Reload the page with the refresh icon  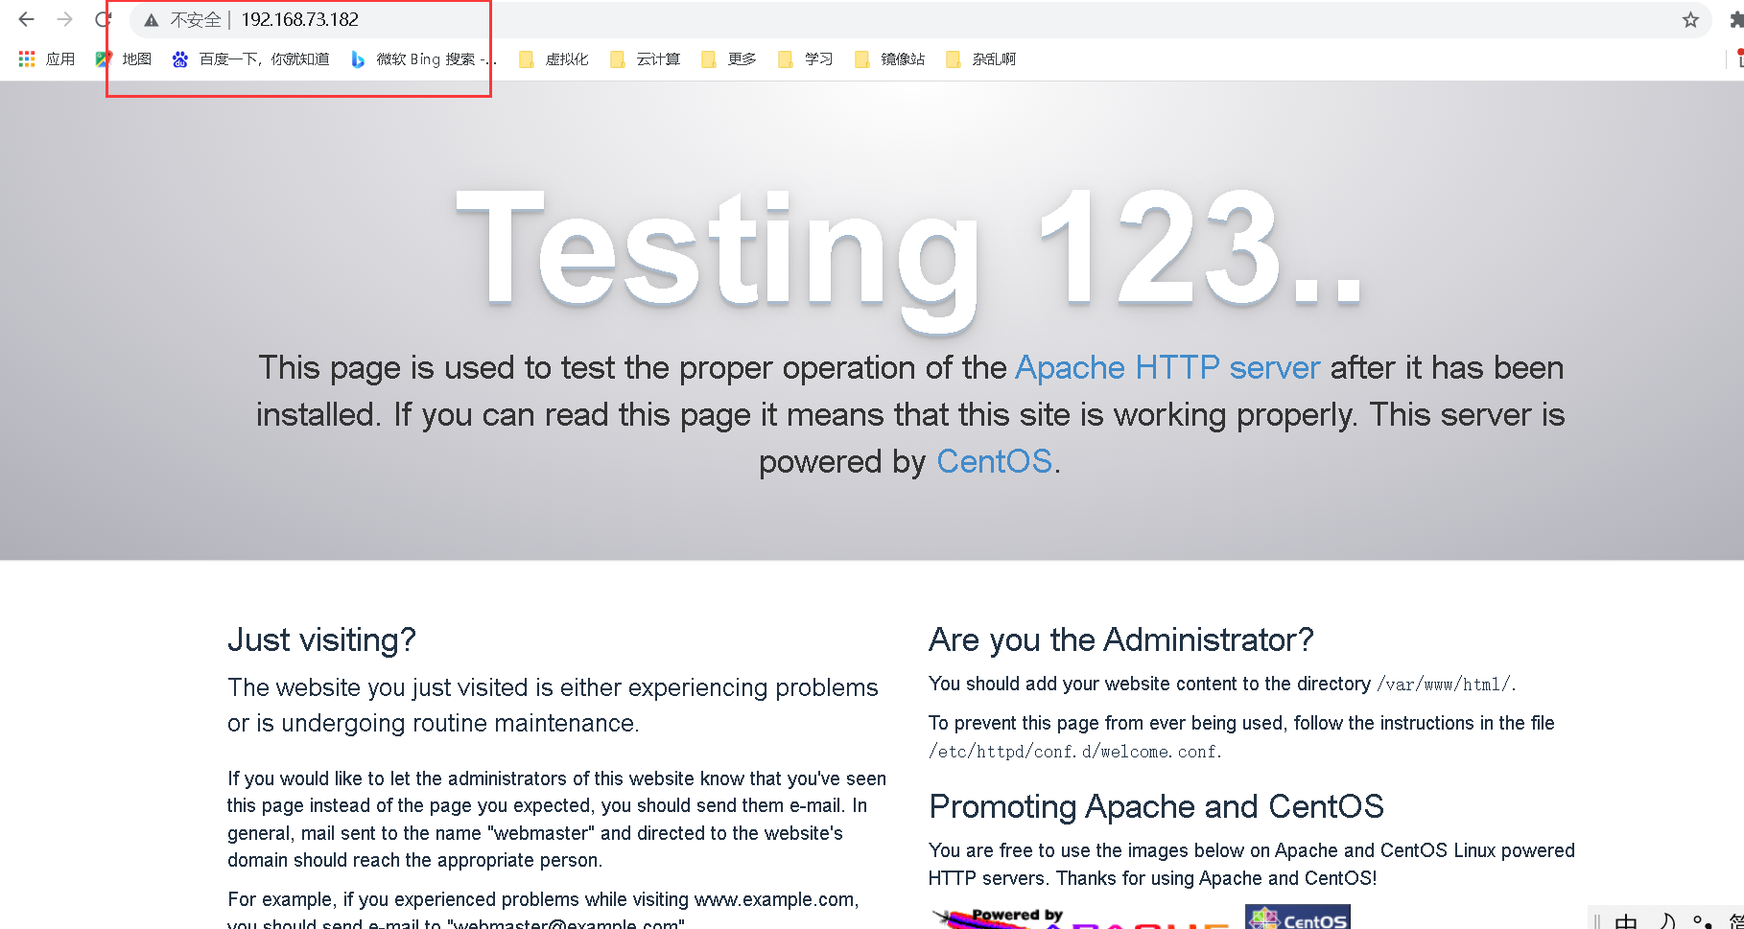[103, 19]
